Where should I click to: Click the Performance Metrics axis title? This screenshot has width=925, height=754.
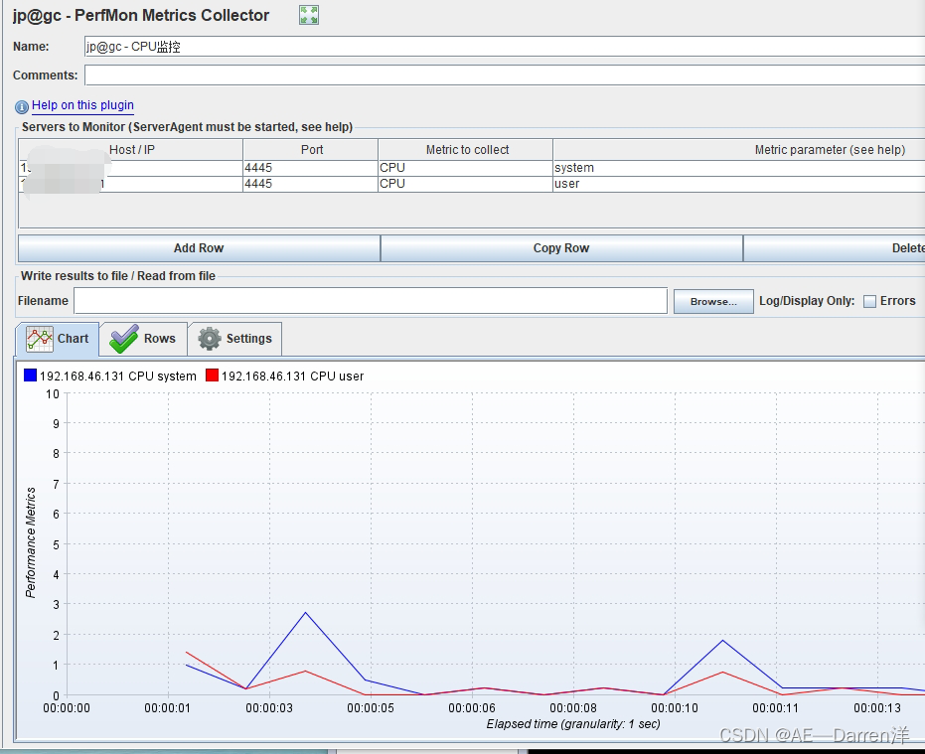pos(31,542)
